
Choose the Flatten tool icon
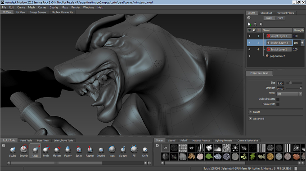coord(57,151)
